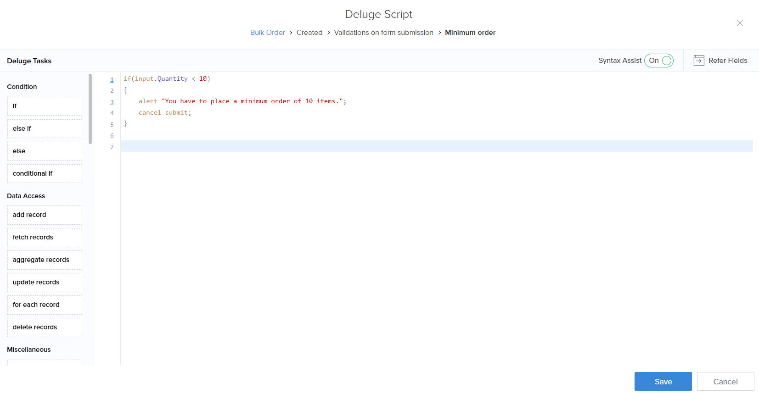The width and height of the screenshot is (759, 394).
Task: Choose the 'aggregate records' task
Action: point(45,260)
